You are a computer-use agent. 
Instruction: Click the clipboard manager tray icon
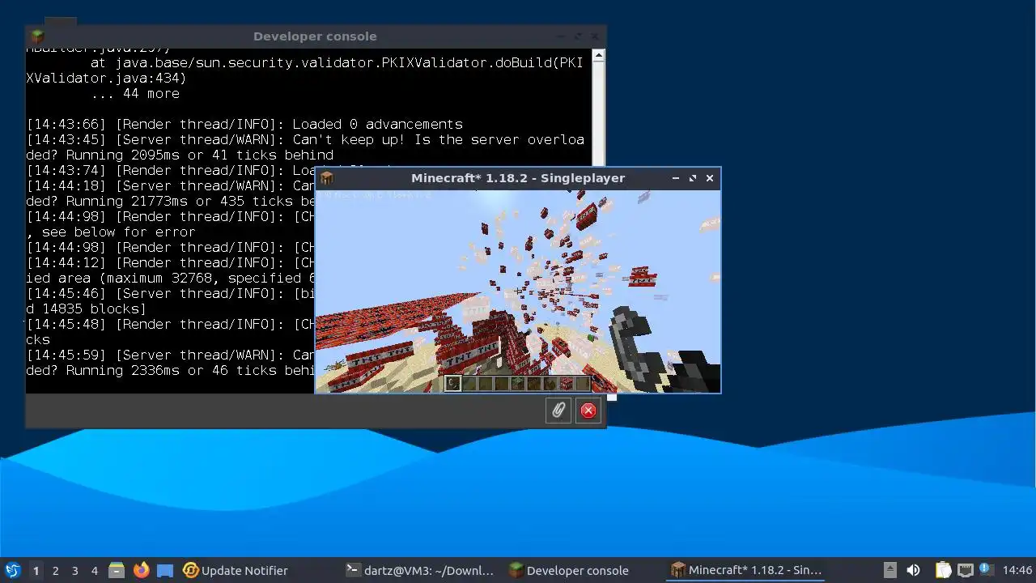[943, 570]
